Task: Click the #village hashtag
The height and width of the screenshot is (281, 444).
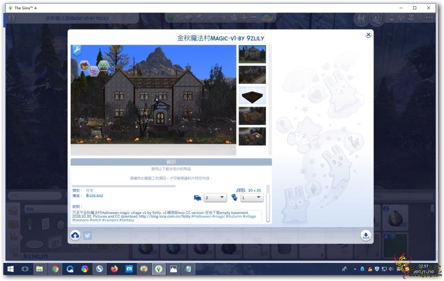Action: point(249,216)
